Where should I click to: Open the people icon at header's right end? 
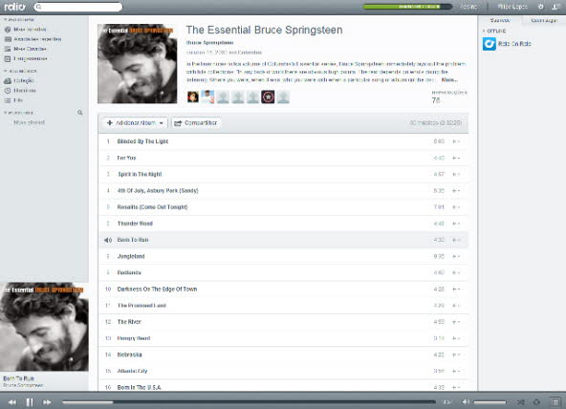point(555,7)
